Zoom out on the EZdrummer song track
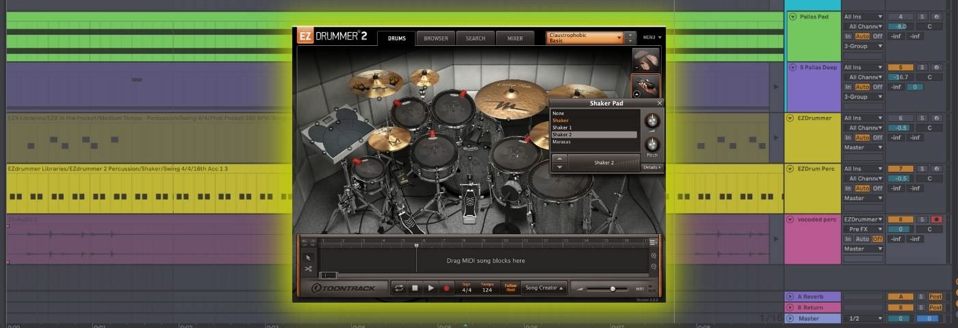 tap(653, 266)
